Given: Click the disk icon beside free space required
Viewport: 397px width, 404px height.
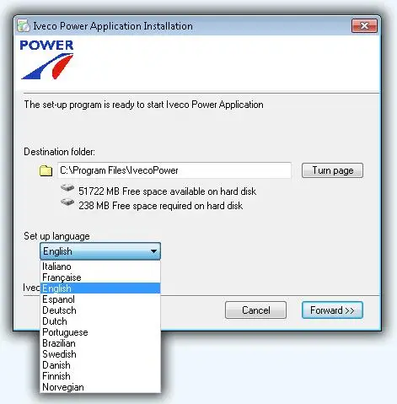Looking at the screenshot, I should pos(67,202).
